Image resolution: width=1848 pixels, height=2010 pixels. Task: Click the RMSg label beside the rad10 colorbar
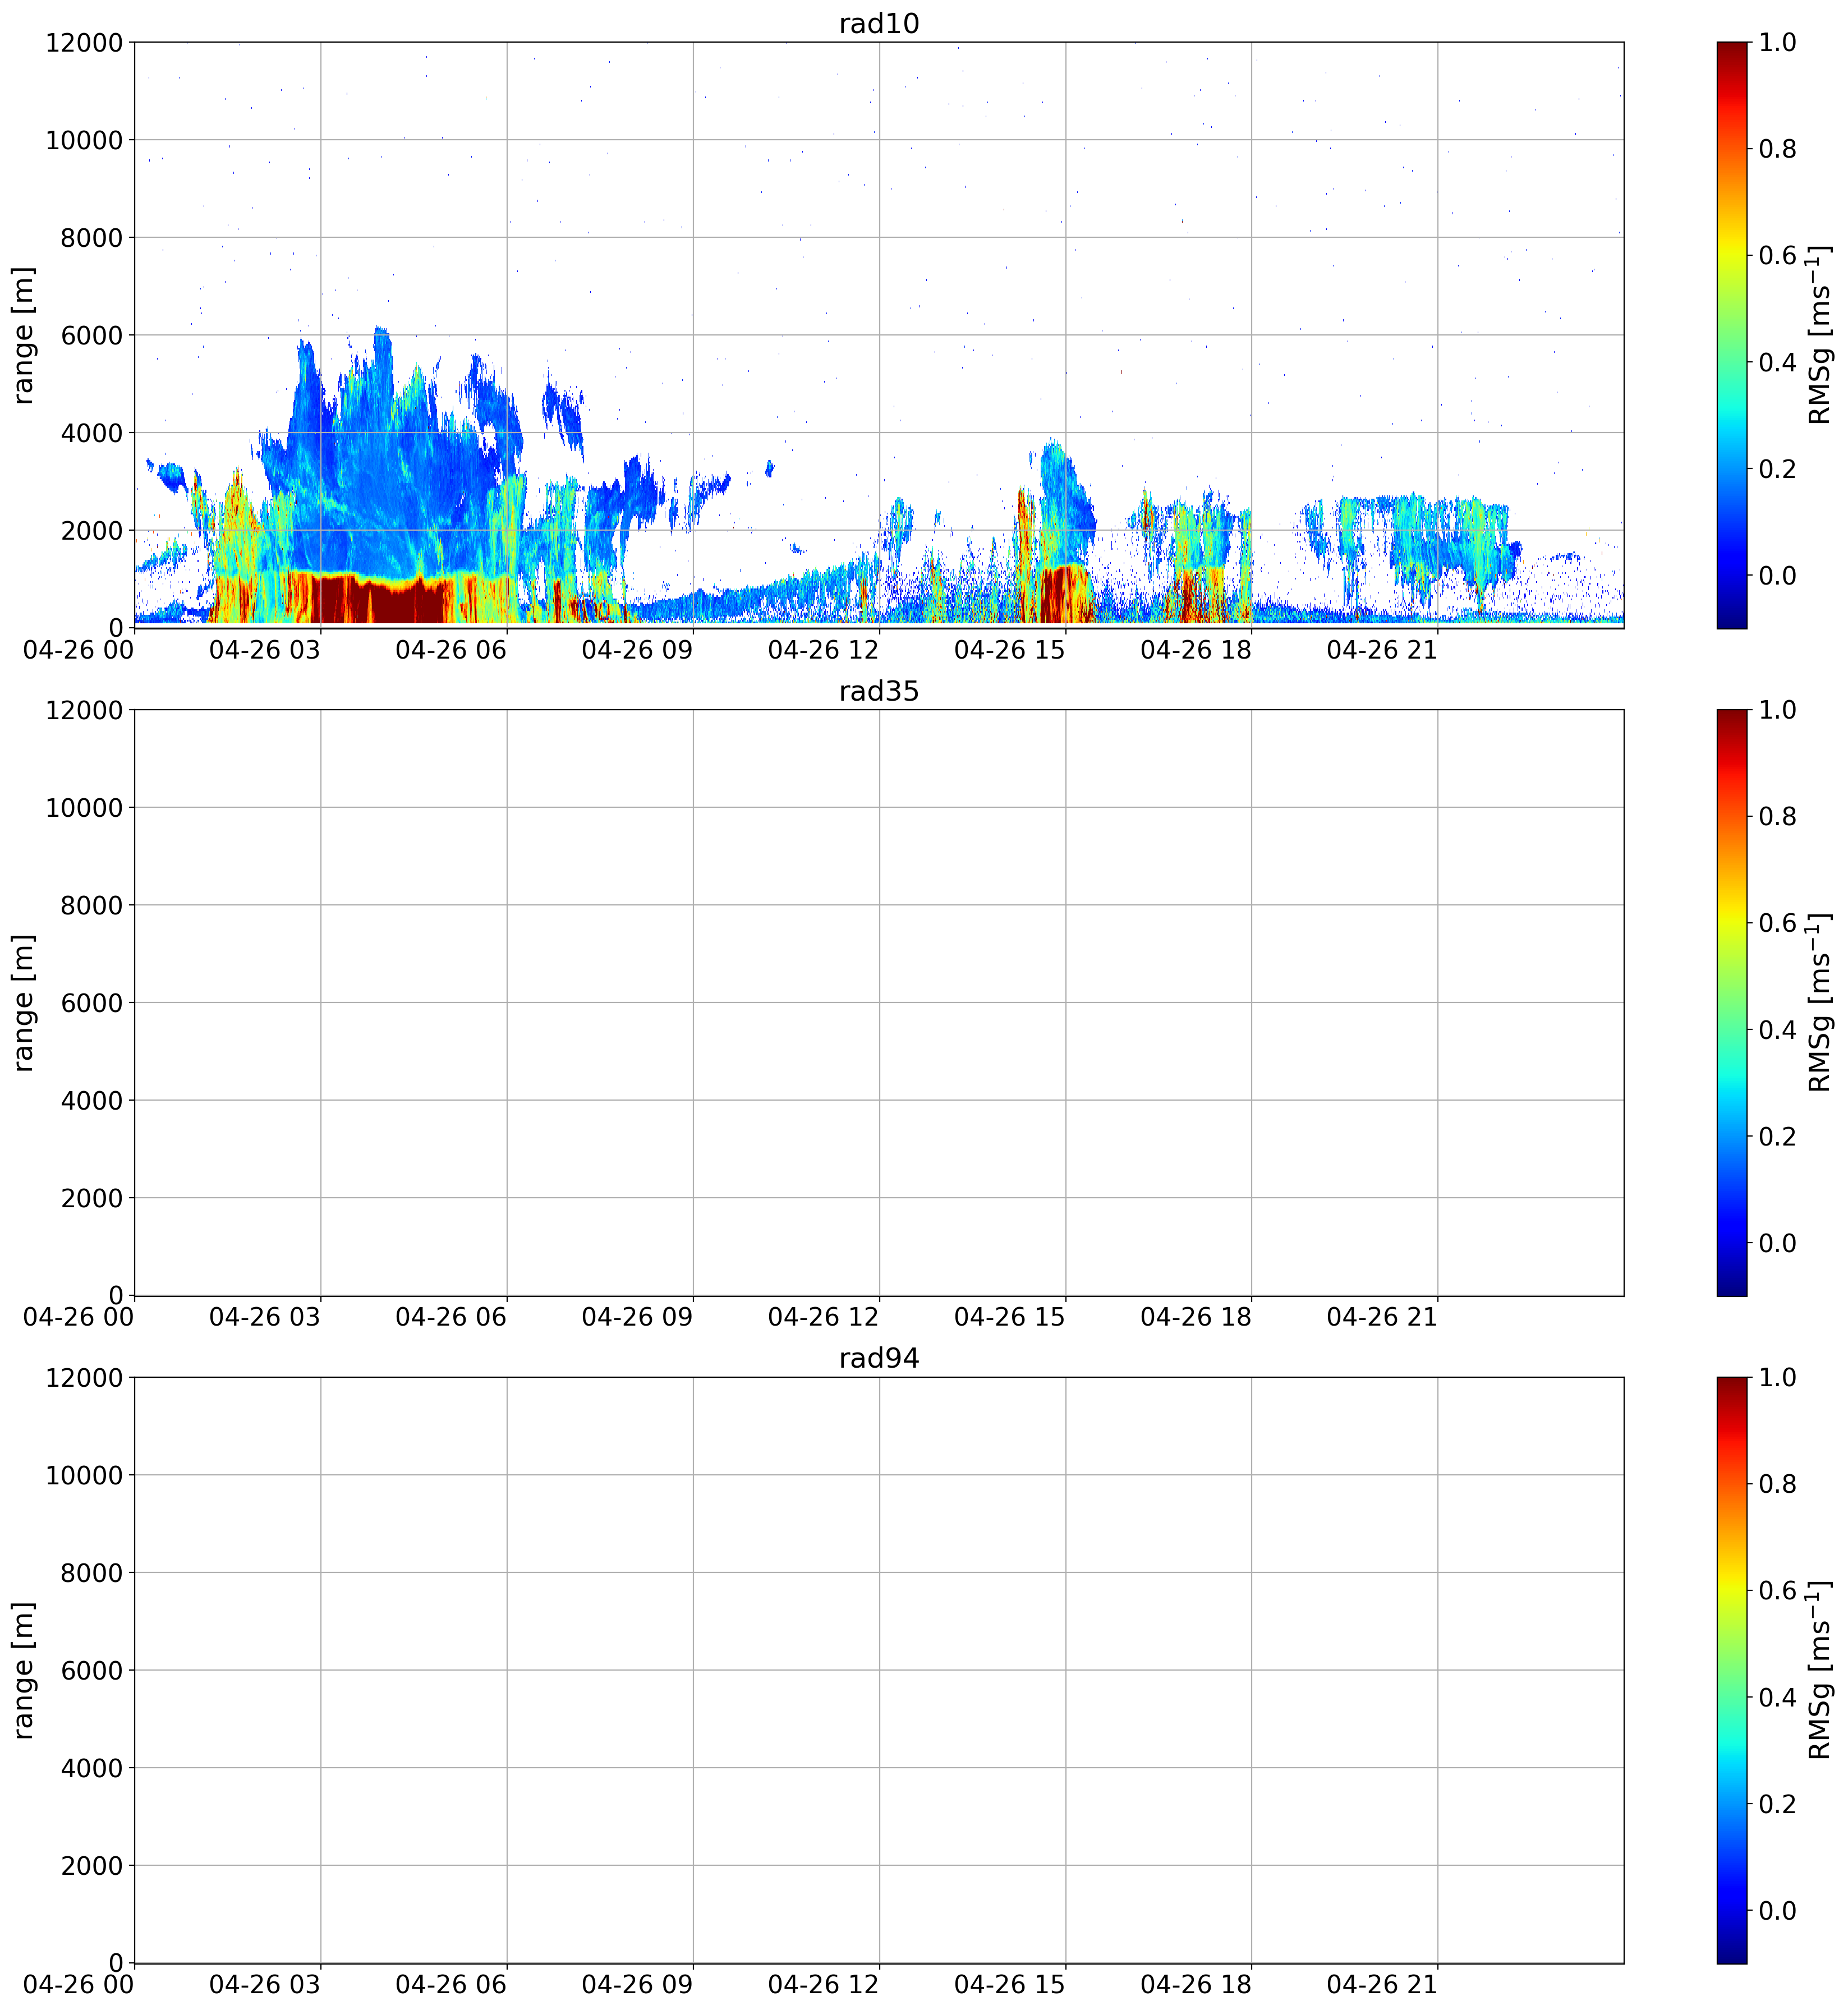click(1820, 335)
